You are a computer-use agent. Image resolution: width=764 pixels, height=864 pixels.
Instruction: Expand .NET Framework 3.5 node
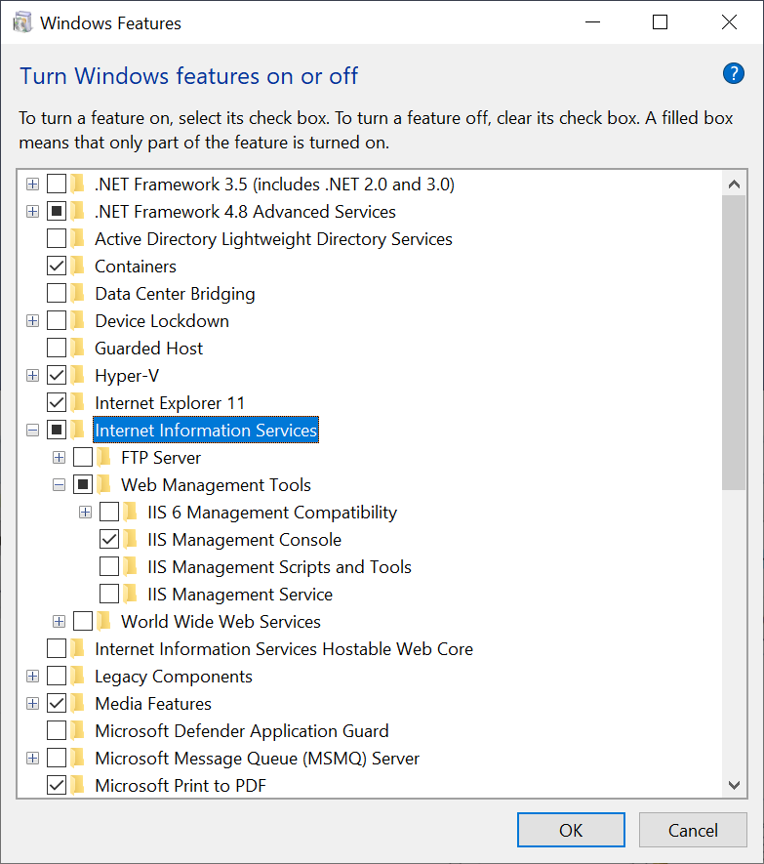32,185
